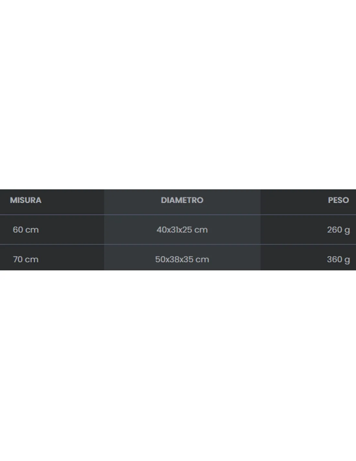
Task: Click the MISURA column header
Action: point(26,200)
